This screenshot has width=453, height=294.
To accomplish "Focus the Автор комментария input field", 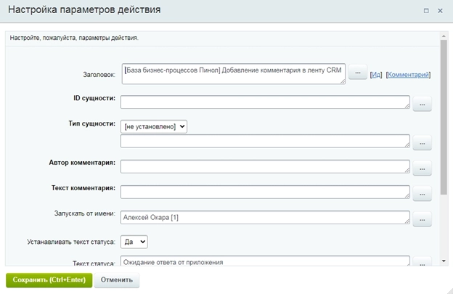I will (265, 166).
